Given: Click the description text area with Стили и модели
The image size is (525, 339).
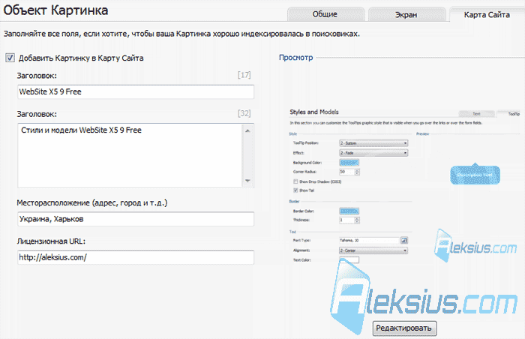Looking at the screenshot, I should pyautogui.click(x=130, y=155).
